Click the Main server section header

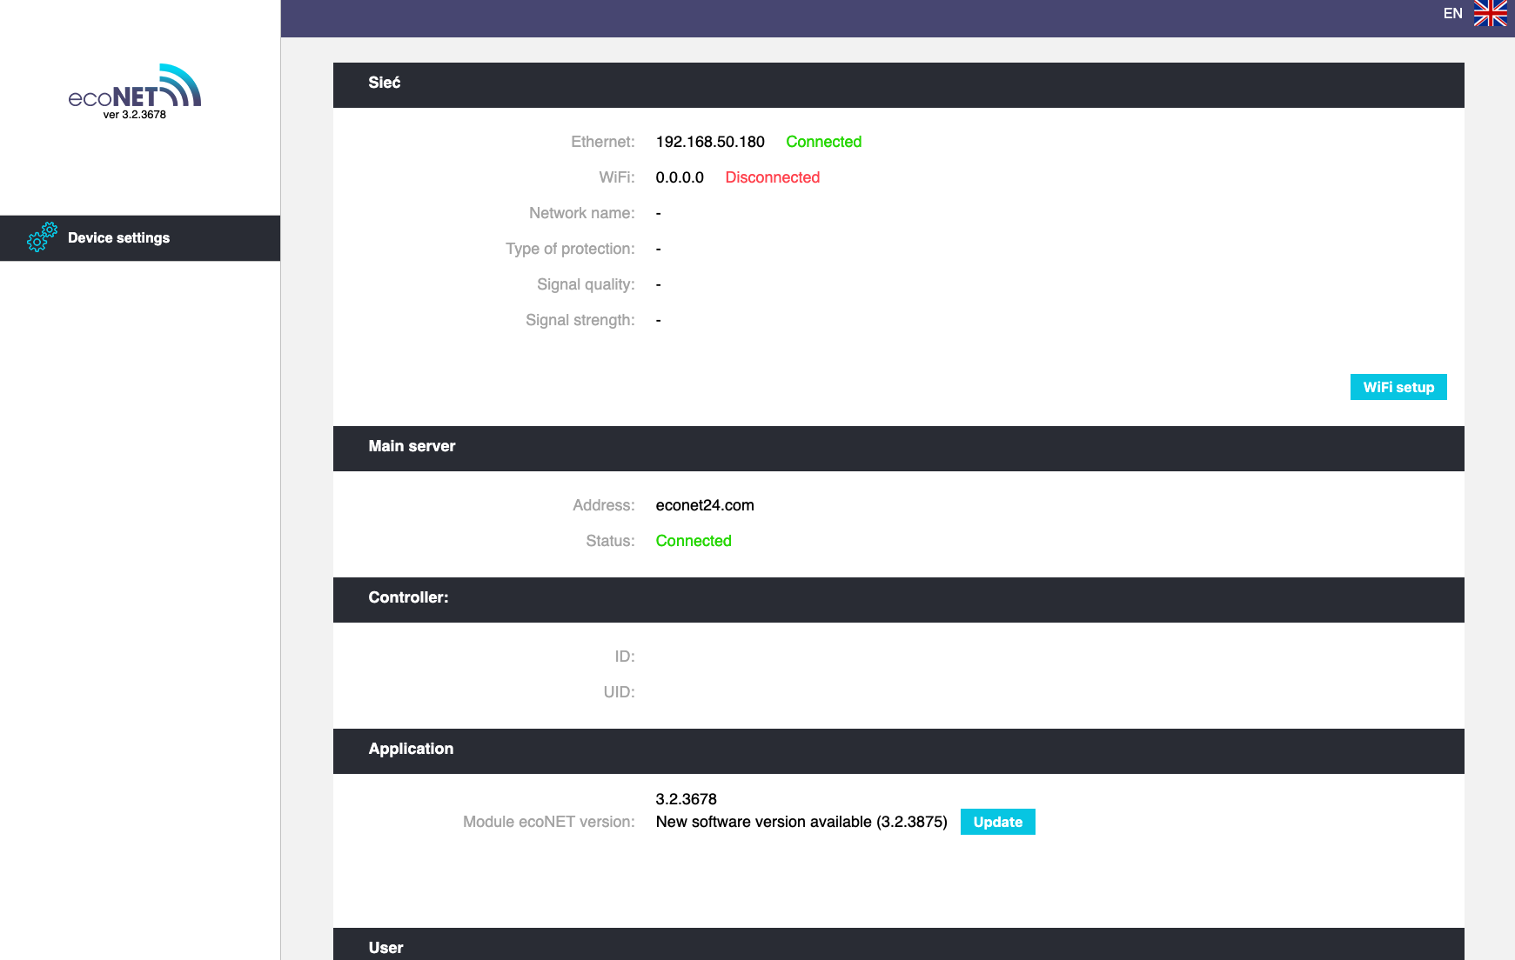(898, 449)
